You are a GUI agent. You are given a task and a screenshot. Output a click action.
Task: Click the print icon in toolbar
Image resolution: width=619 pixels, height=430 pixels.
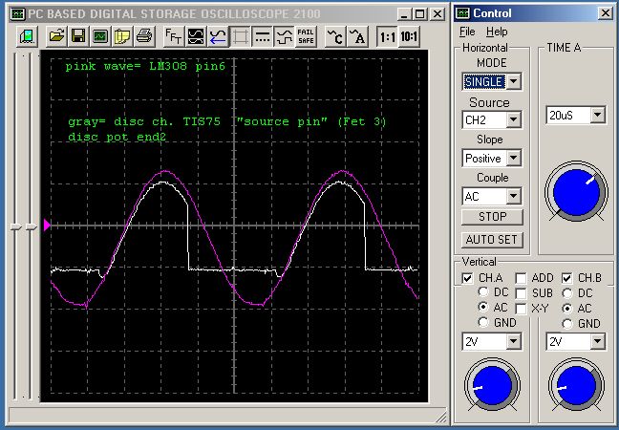pyautogui.click(x=143, y=36)
